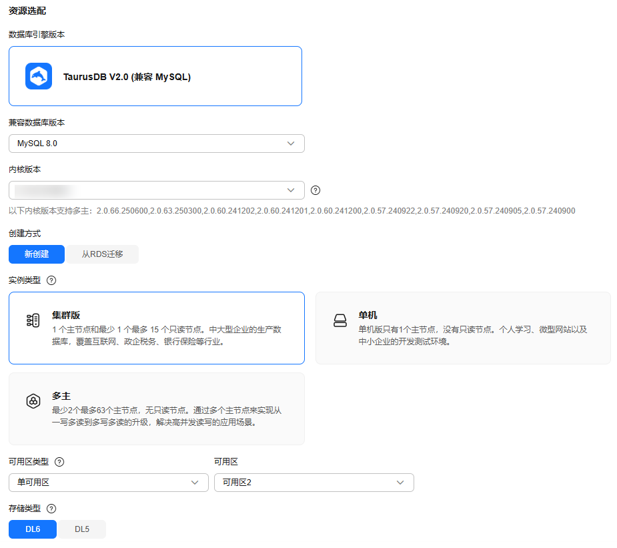
Task: Click the 多主 multi-primary icon
Action: 33,401
